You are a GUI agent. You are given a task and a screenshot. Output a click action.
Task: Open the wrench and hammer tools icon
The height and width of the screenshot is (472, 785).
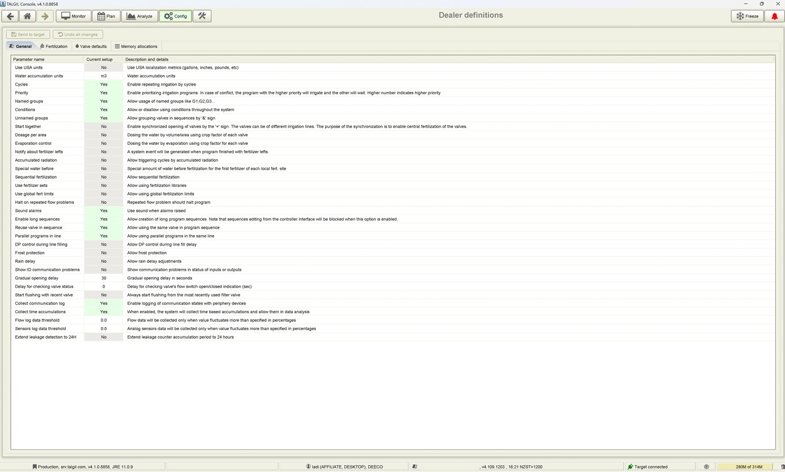tap(202, 16)
